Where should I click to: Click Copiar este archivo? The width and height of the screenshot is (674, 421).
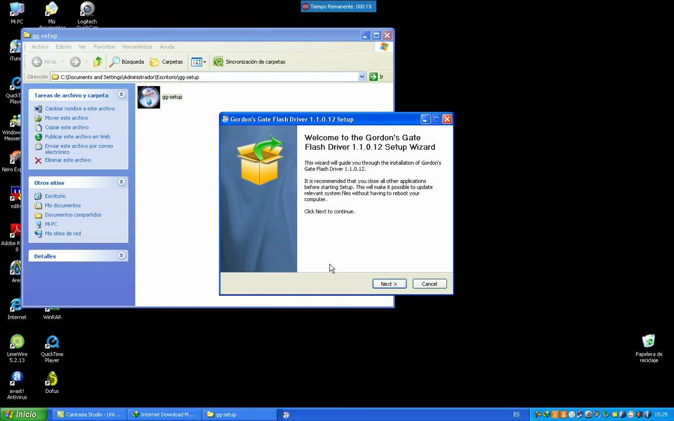point(67,127)
